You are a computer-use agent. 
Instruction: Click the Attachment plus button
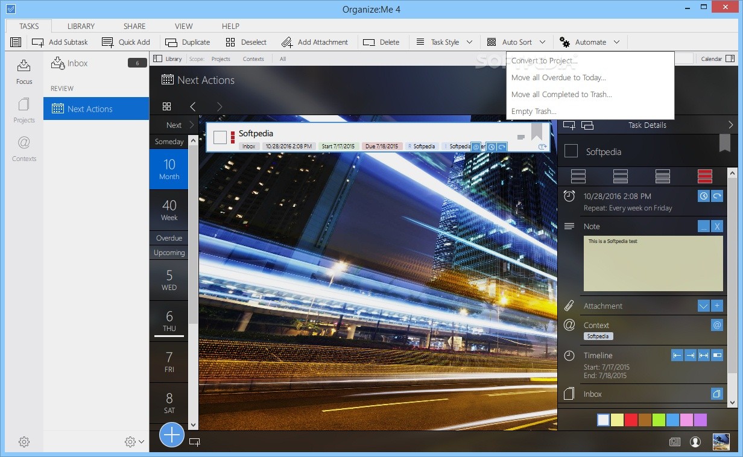[x=717, y=306]
